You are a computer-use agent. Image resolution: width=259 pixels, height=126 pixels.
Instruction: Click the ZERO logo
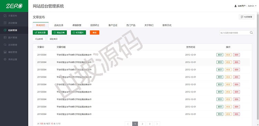click(14, 6)
